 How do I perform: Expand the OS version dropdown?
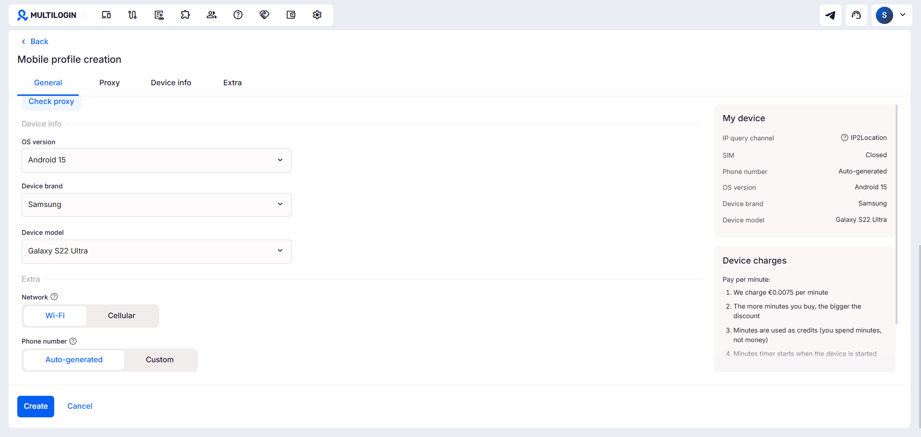[x=156, y=160]
